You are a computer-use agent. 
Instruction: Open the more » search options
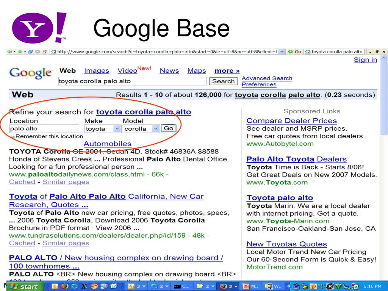click(x=227, y=71)
